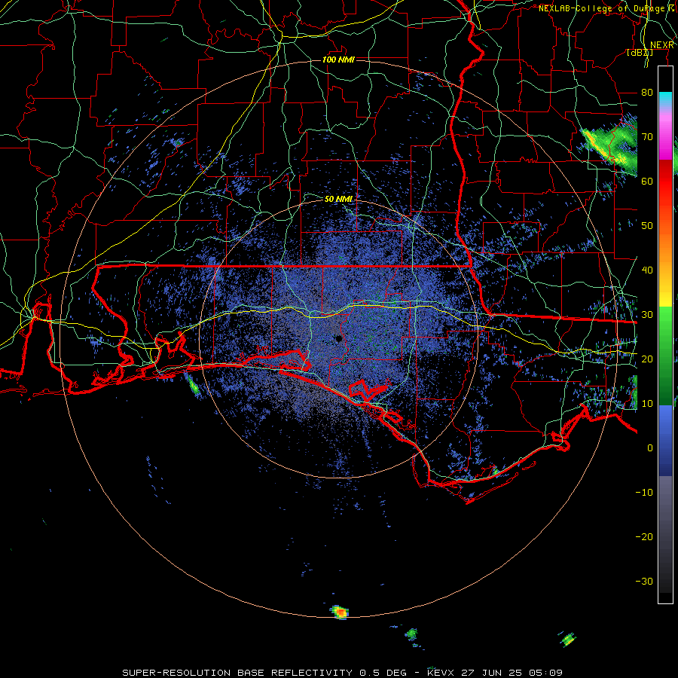Screen dimensions: 678x678
Task: Click the small green cell offshore southwest of 50 NMI ring
Action: click(x=192, y=386)
